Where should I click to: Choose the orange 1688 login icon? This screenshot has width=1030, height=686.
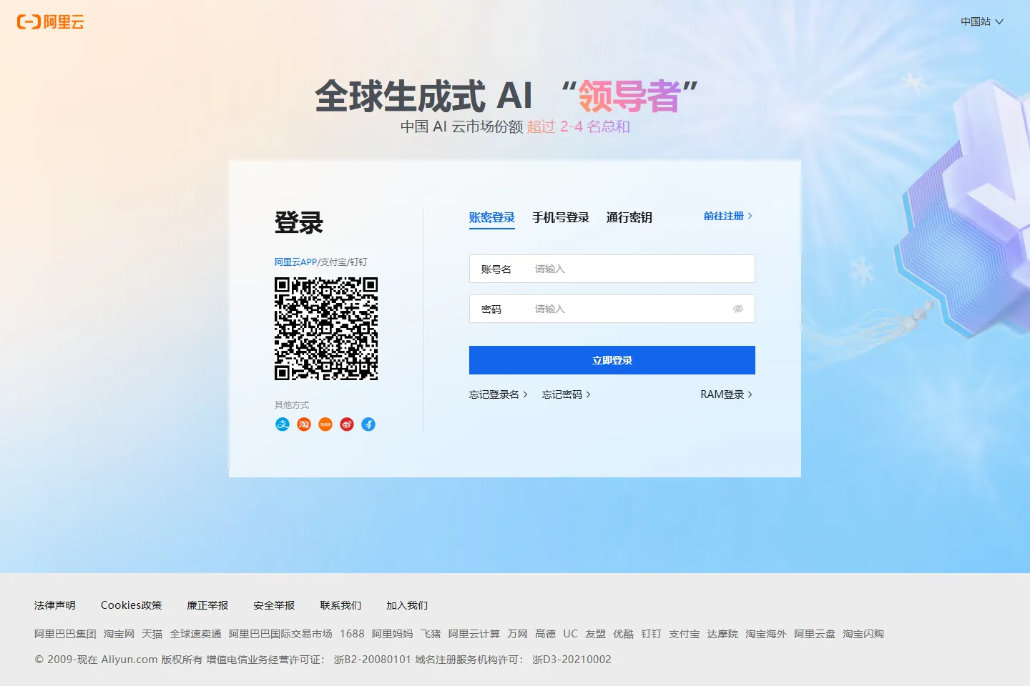[x=325, y=424]
